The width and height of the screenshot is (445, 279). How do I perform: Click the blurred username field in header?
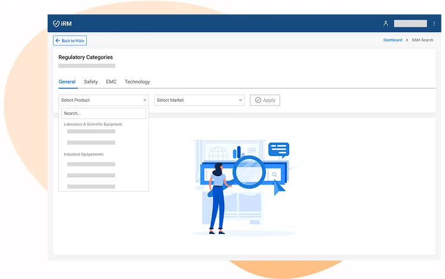click(410, 24)
